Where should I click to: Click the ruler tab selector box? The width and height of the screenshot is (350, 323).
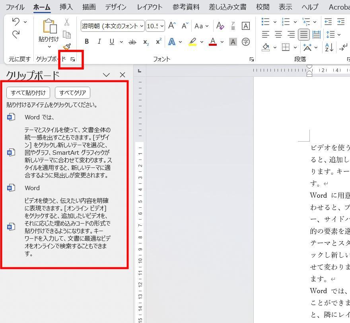click(x=140, y=71)
